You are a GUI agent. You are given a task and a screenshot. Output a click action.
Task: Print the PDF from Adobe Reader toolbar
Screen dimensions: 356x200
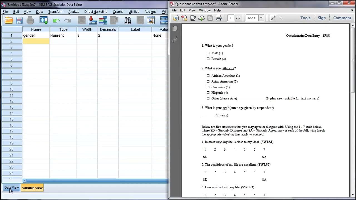[x=219, y=18]
